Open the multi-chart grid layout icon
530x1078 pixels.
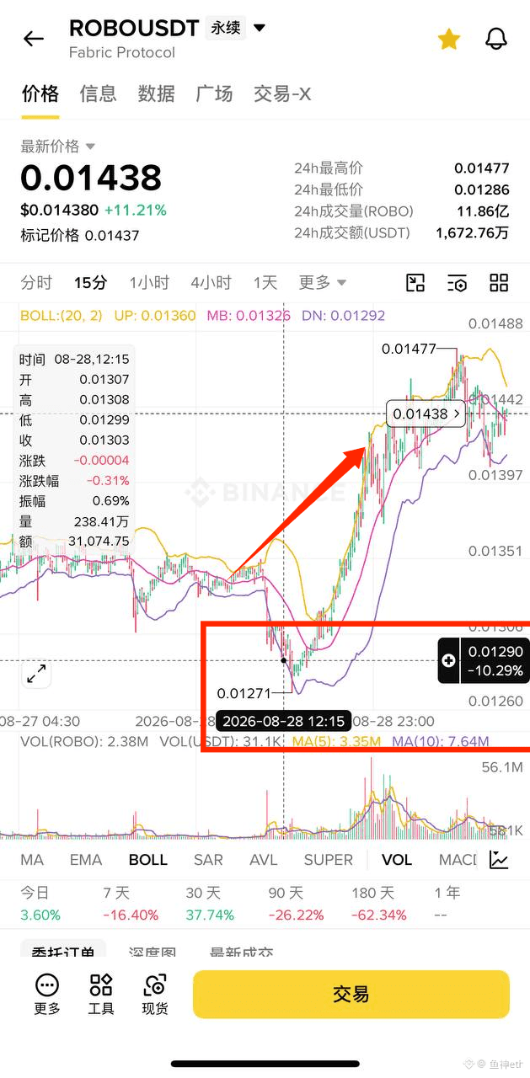click(499, 283)
